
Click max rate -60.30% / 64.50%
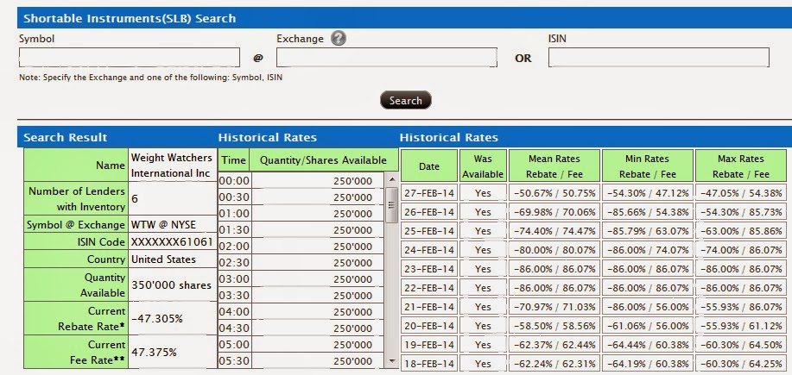tap(740, 345)
